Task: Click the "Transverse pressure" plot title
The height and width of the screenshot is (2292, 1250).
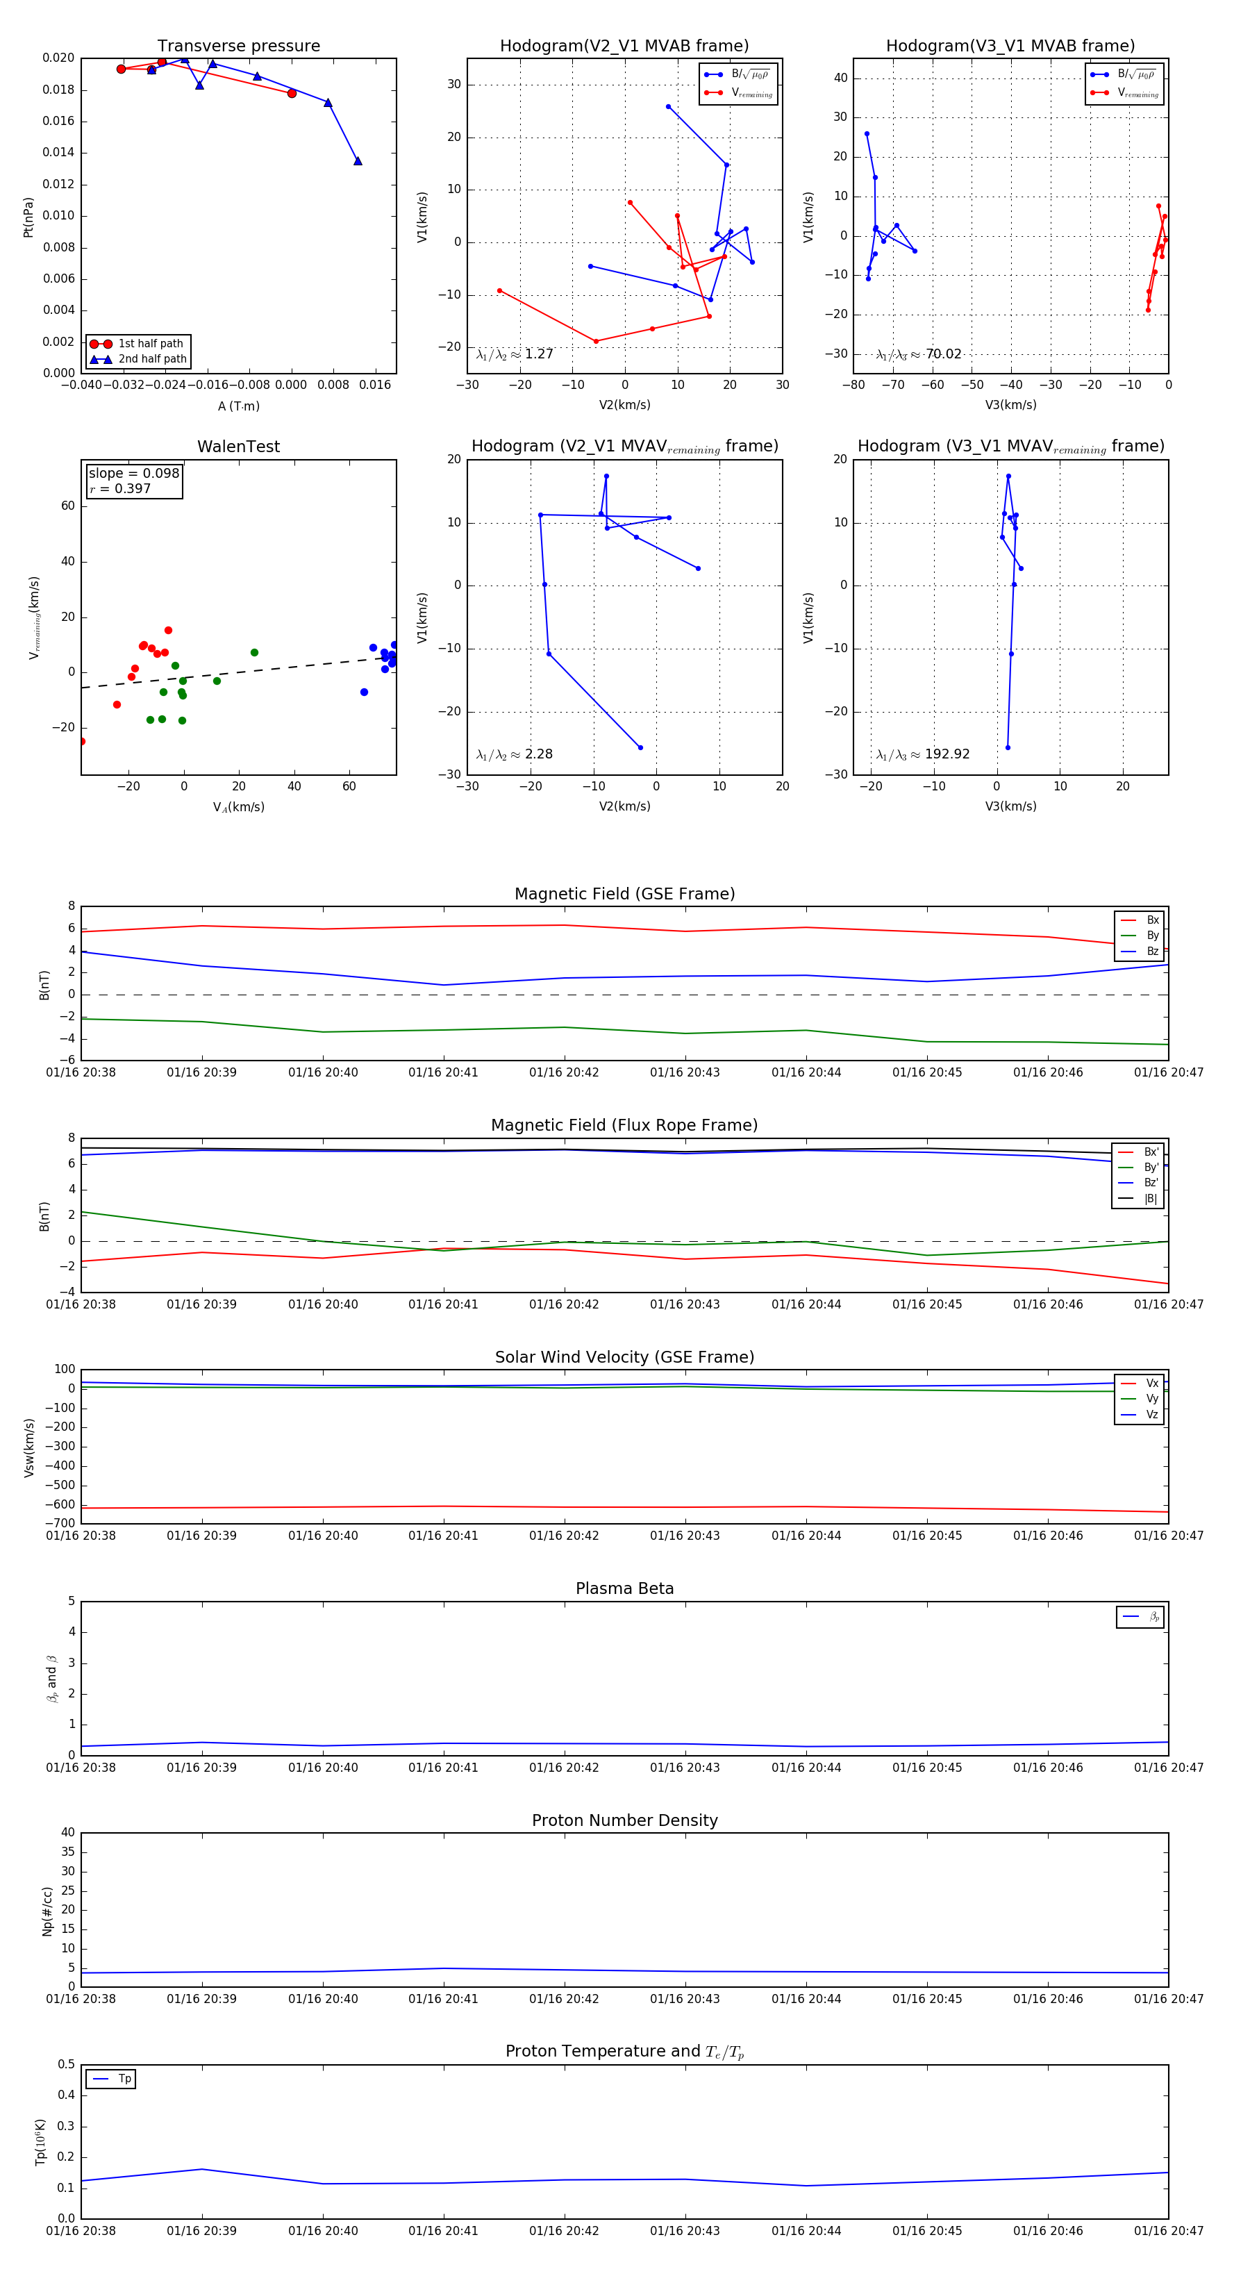Action: (238, 47)
